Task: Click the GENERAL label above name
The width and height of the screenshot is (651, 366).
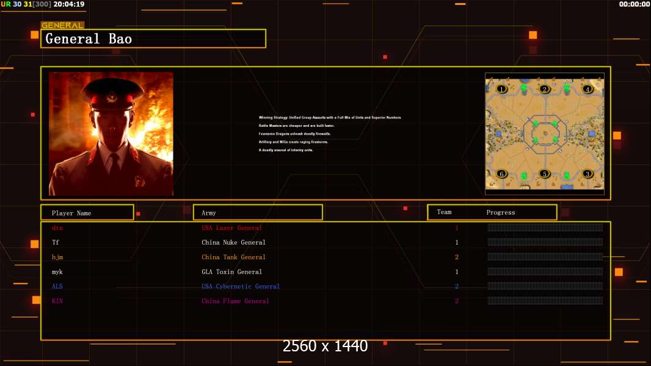Action: tap(62, 25)
